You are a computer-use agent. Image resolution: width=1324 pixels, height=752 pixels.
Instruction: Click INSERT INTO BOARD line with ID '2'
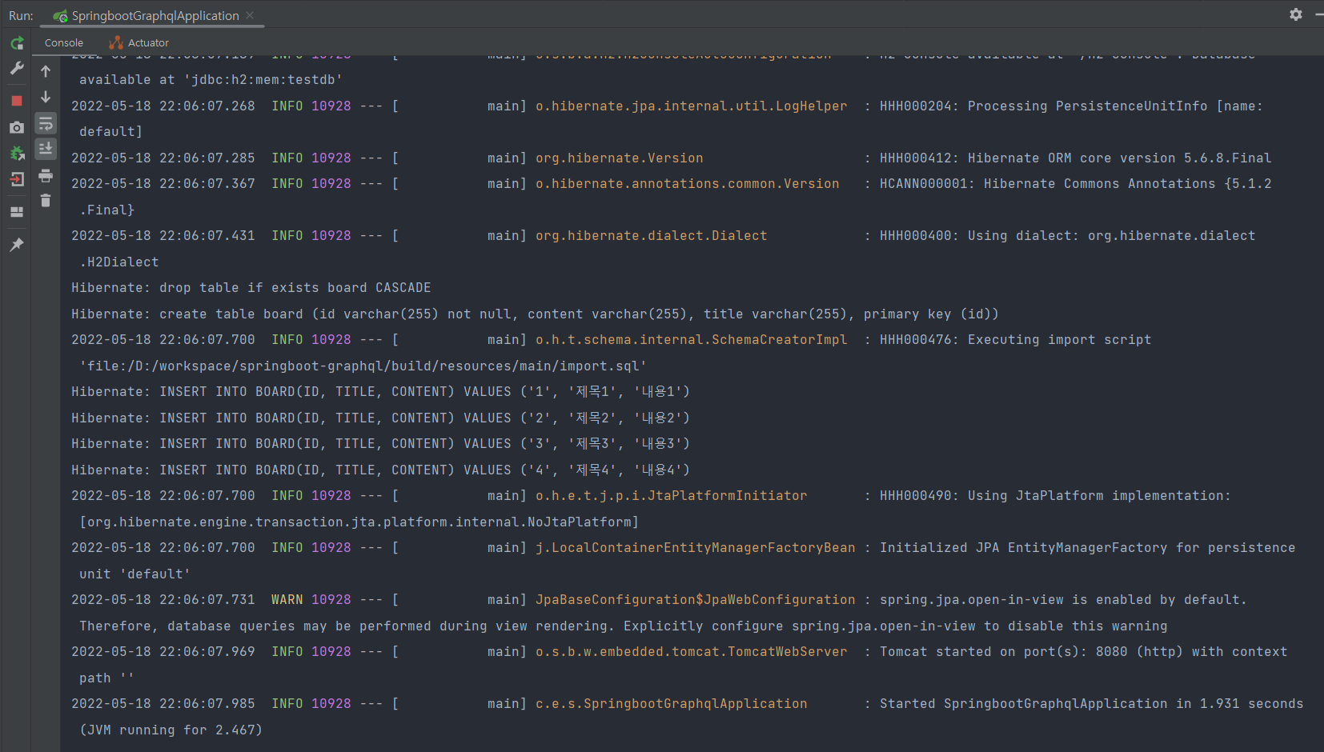[x=380, y=418]
